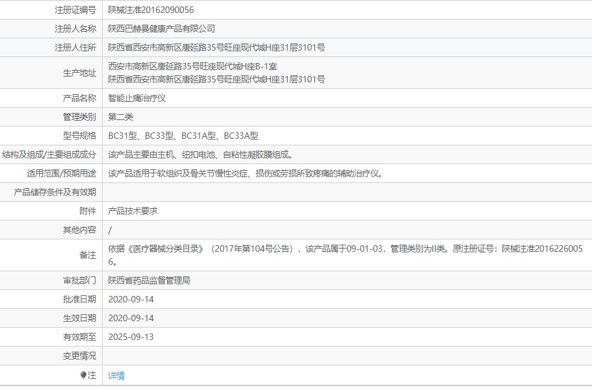The width and height of the screenshot is (592, 390).
Task: Click approving department 陕西省药品监督管理局
Action: pos(149,280)
